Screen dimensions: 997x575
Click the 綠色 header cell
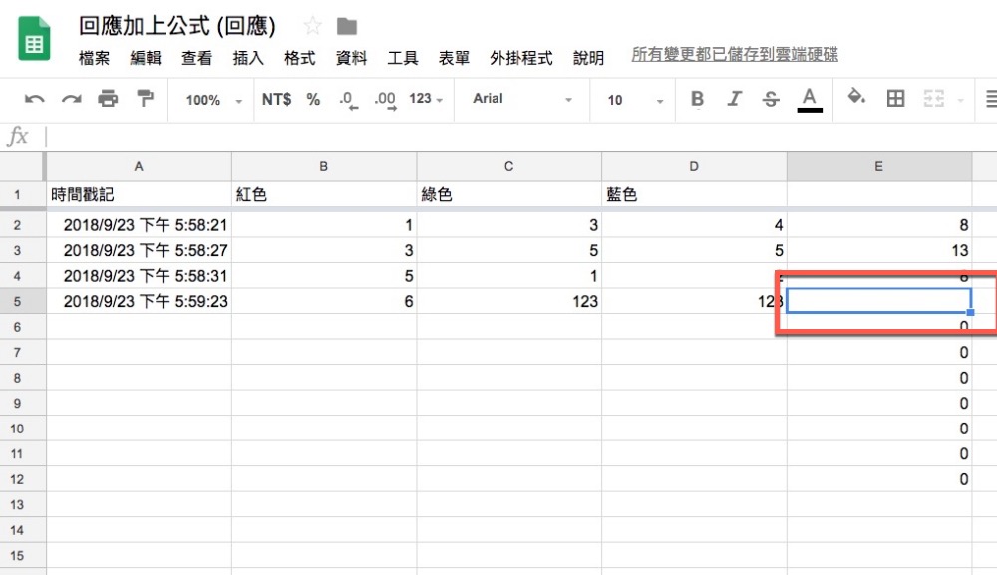508,194
